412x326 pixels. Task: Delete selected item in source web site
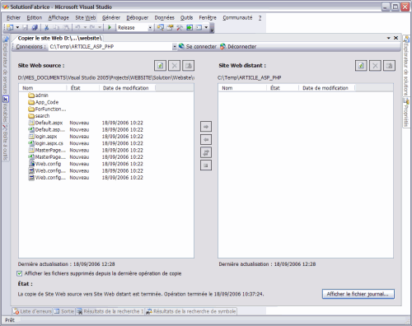174,66
